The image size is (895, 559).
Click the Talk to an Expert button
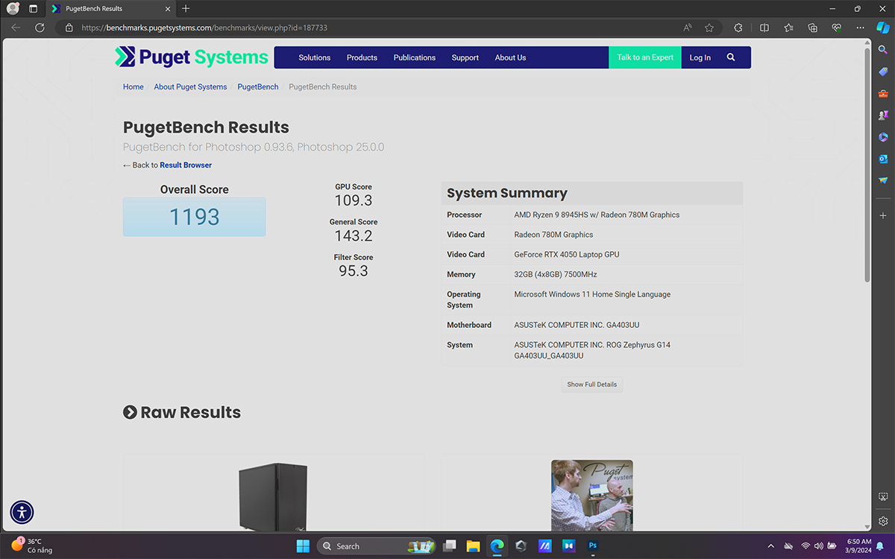tap(644, 57)
